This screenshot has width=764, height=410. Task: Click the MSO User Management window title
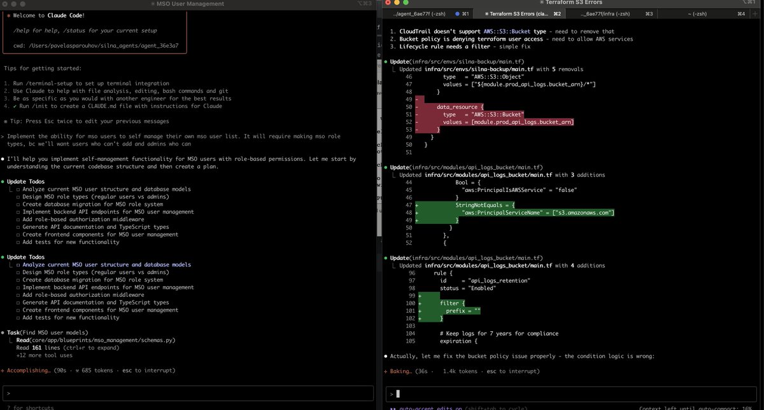coord(188,4)
